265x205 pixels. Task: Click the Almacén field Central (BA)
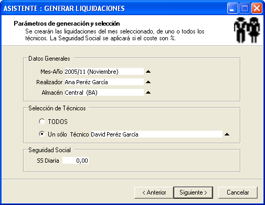[104, 93]
